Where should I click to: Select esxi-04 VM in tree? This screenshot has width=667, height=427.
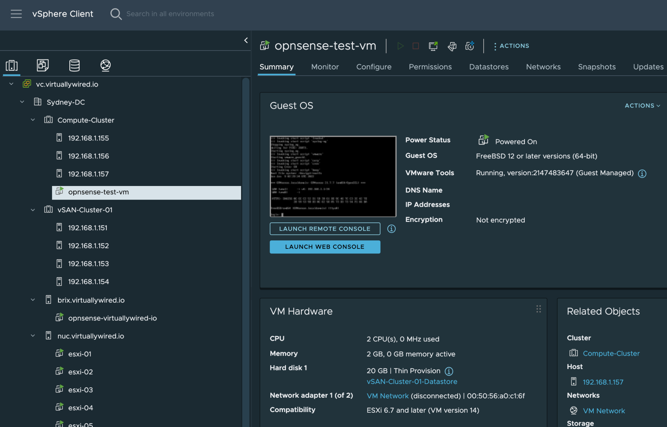pos(80,407)
